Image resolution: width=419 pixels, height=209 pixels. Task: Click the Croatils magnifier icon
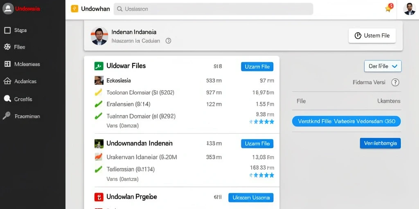click(x=7, y=99)
